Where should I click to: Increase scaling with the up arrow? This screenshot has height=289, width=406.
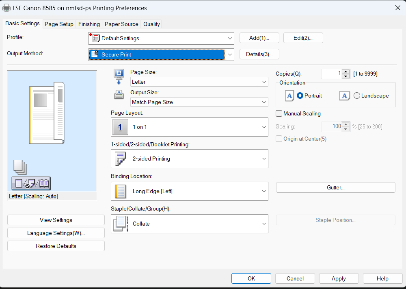pyautogui.click(x=346, y=124)
